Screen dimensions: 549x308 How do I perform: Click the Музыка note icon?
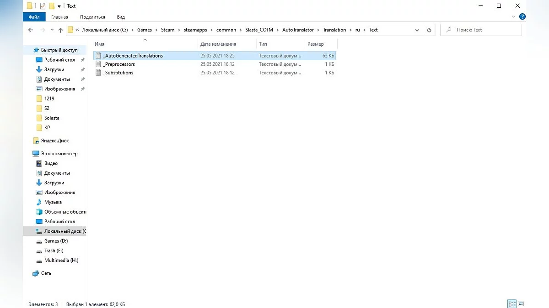coord(39,202)
